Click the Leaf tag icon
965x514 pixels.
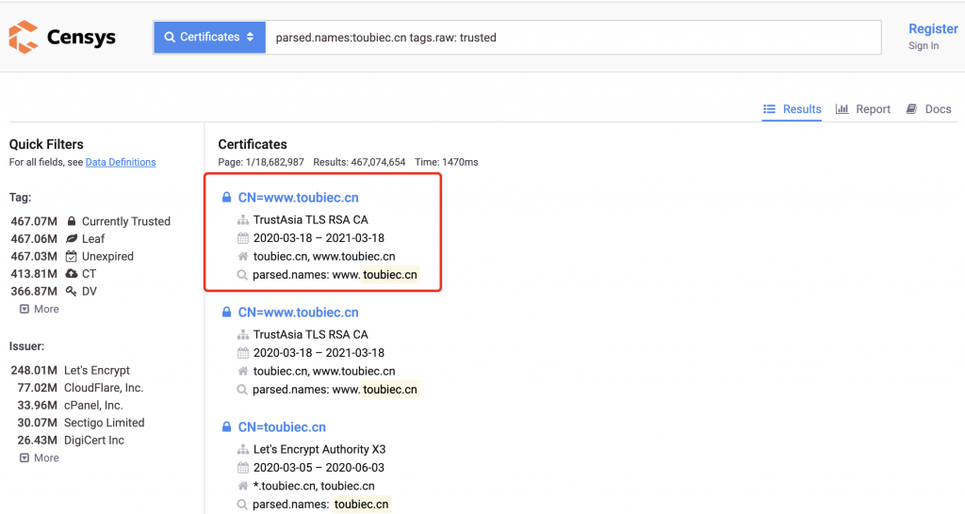[72, 239]
